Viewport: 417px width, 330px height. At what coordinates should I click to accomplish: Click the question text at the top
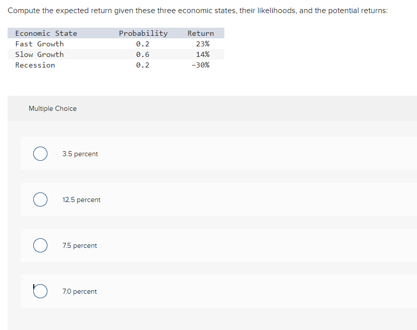pos(199,10)
